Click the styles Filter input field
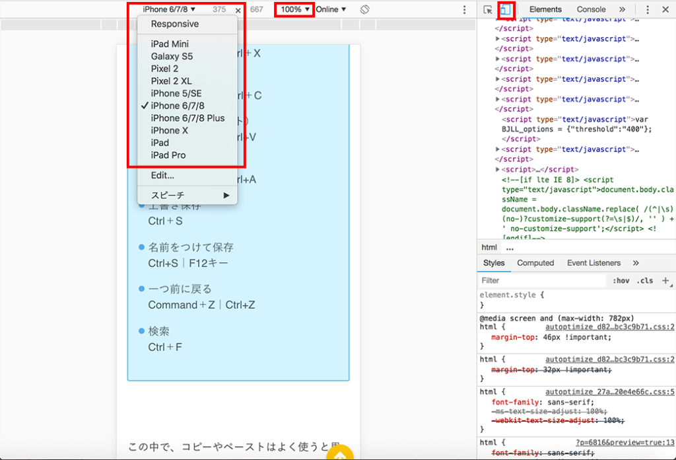676x460 pixels. pos(543,280)
